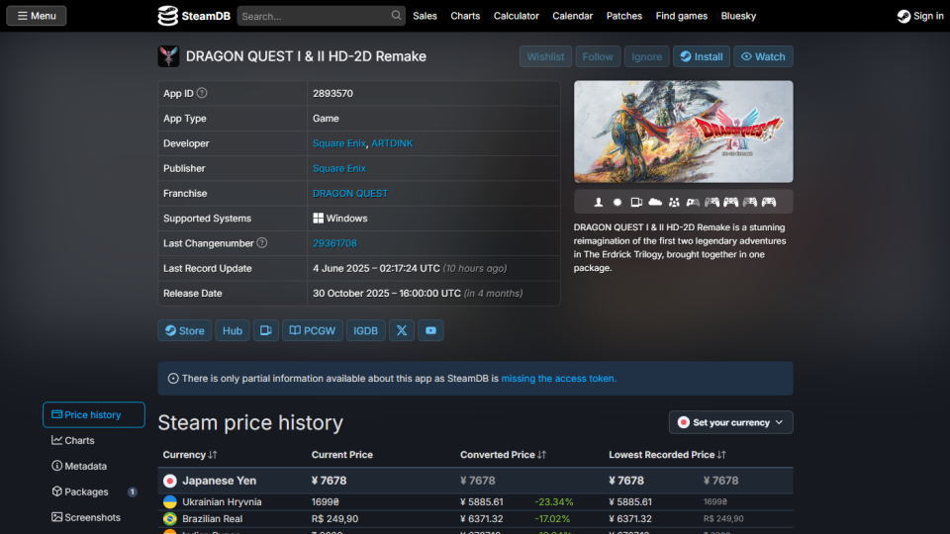Open the X (Twitter) icon link
The width and height of the screenshot is (950, 534).
click(x=401, y=330)
